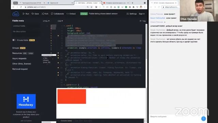This screenshot has width=218, height=123.
Task: Save the fiddle using Save
Action: [35, 14]
